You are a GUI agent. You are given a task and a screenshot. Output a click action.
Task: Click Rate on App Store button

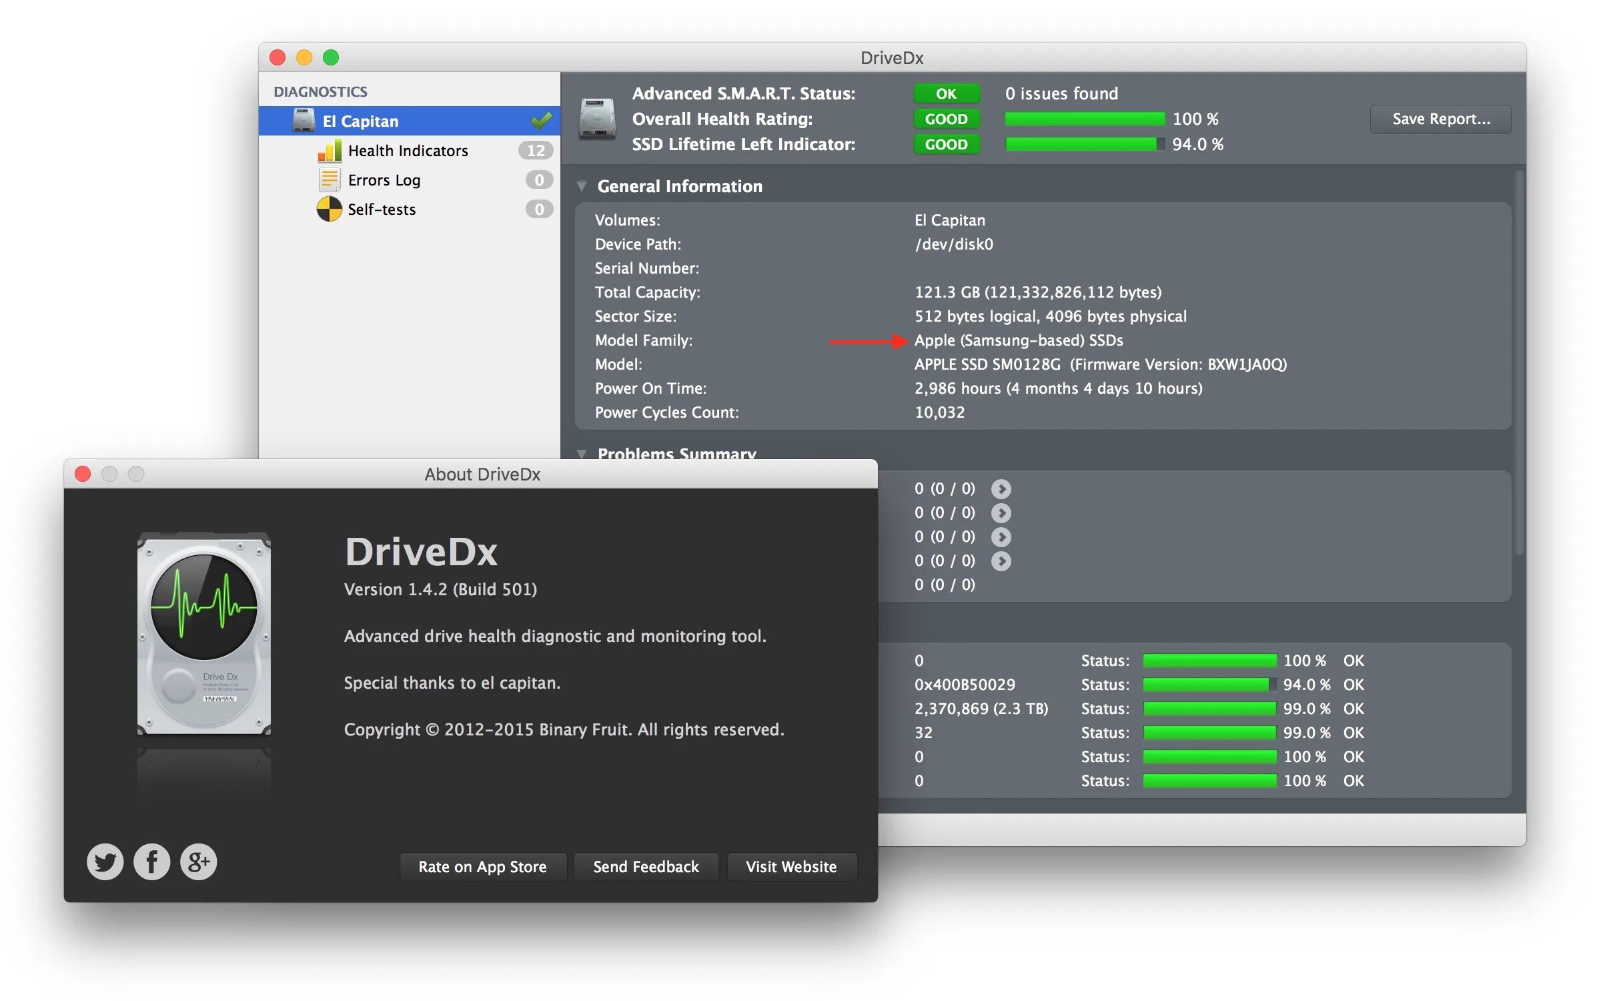click(x=482, y=867)
